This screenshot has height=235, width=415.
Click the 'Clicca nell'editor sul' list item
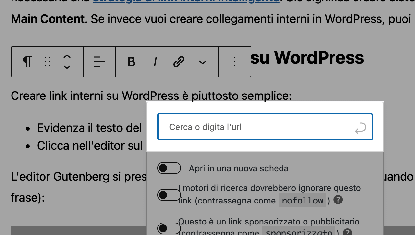[90, 145]
